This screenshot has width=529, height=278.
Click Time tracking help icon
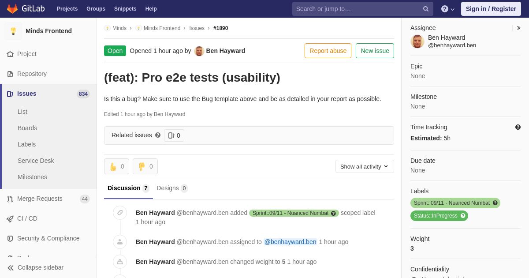click(518, 127)
